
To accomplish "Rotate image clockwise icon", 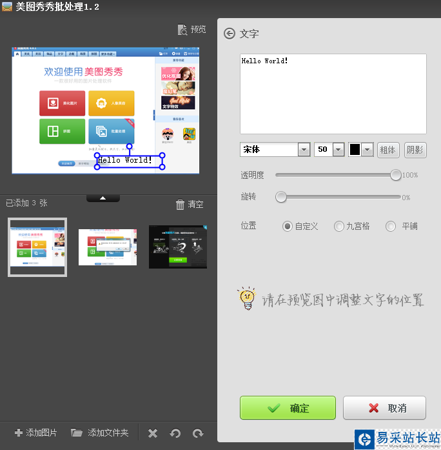I will 198,433.
